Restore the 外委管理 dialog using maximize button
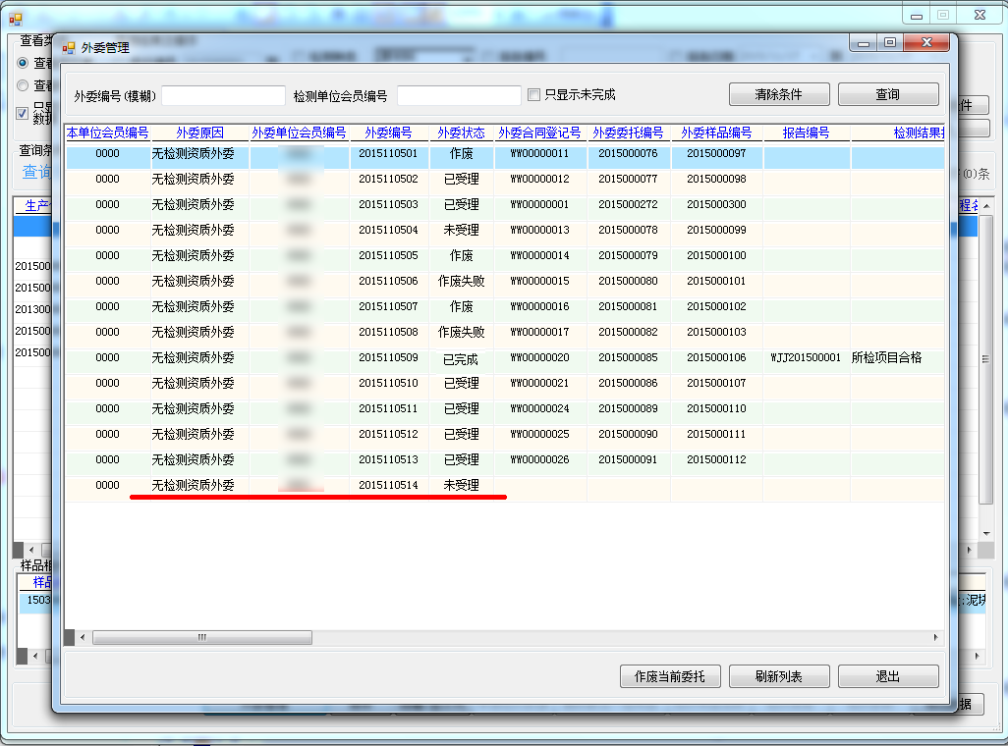The image size is (1008, 746). (890, 42)
